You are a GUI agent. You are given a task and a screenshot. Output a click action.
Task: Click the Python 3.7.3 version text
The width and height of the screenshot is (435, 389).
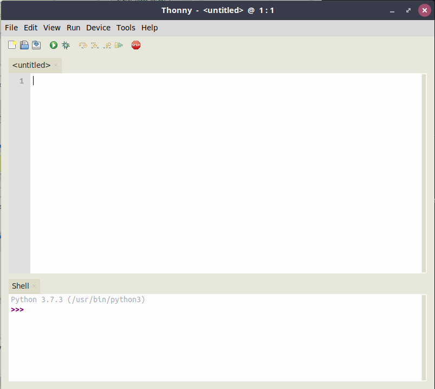(x=78, y=299)
